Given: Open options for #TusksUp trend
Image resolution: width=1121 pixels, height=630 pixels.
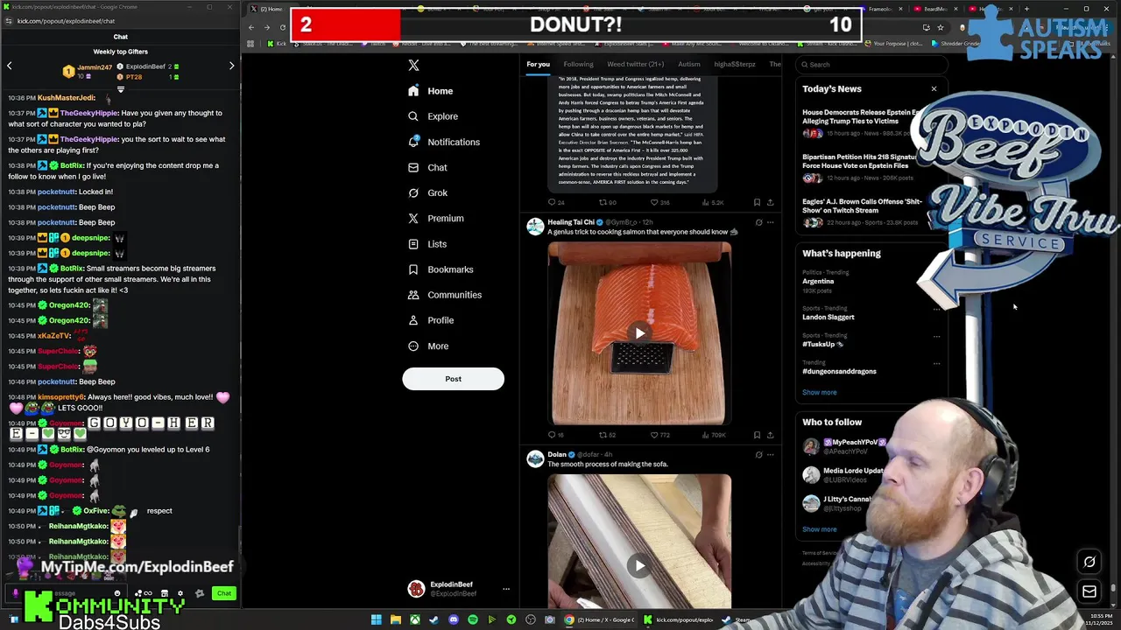Looking at the screenshot, I should (x=936, y=336).
